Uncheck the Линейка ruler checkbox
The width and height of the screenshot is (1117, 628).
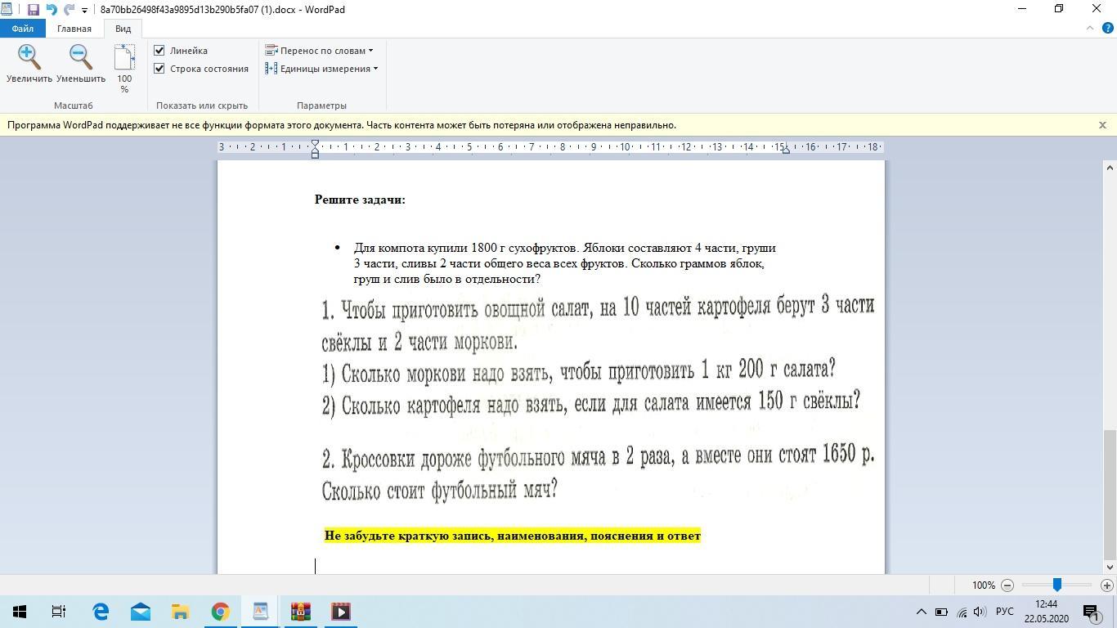pyautogui.click(x=159, y=51)
